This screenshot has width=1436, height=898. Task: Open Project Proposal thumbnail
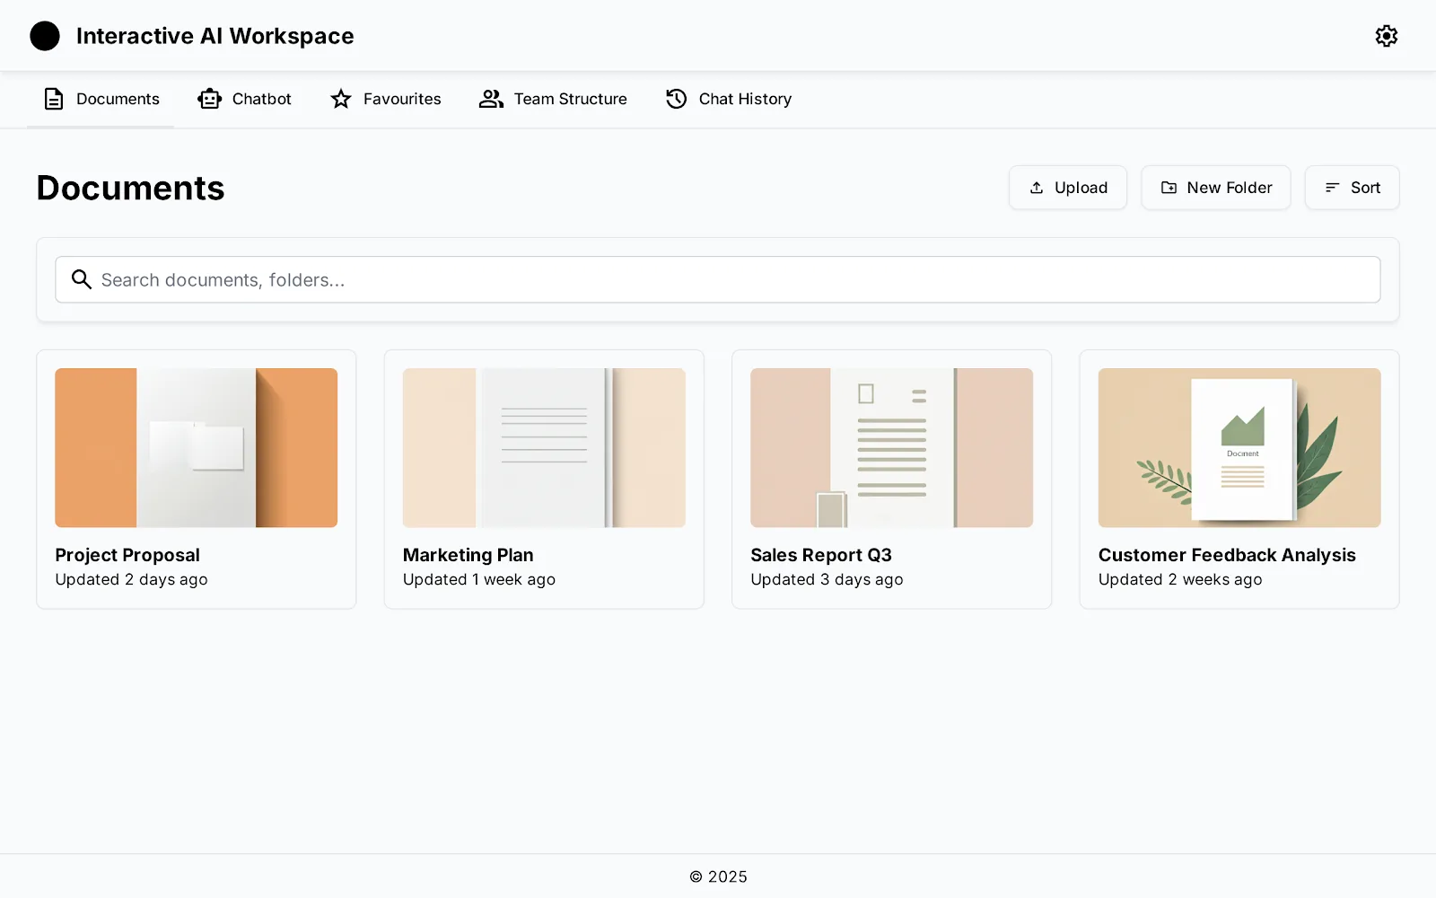(x=197, y=447)
